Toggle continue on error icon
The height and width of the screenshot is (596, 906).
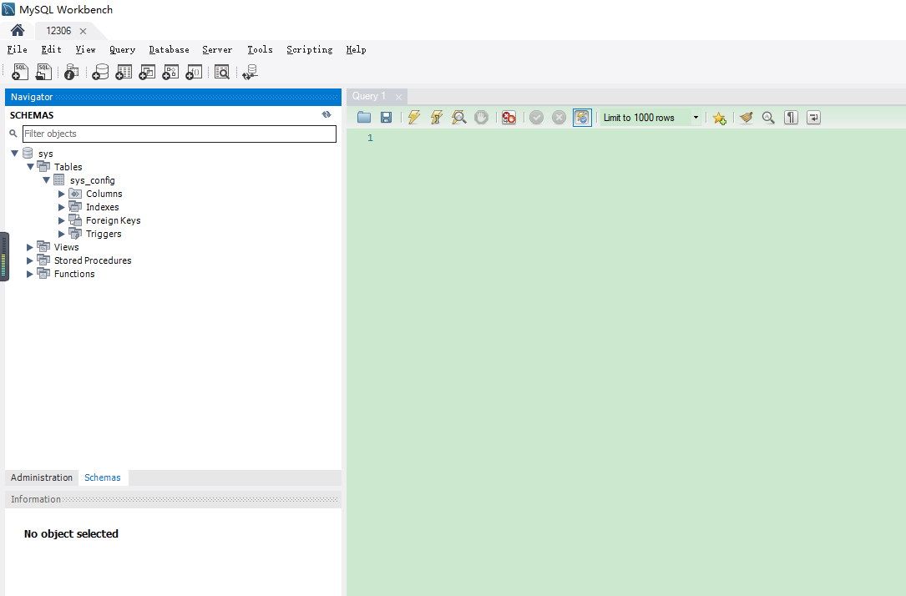(509, 117)
